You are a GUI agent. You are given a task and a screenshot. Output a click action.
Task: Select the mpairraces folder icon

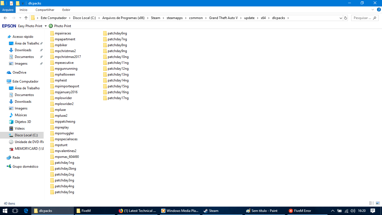pyautogui.click(x=52, y=33)
